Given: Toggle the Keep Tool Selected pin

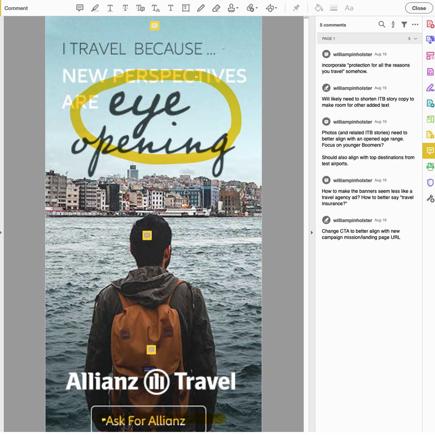Looking at the screenshot, I should point(296,8).
